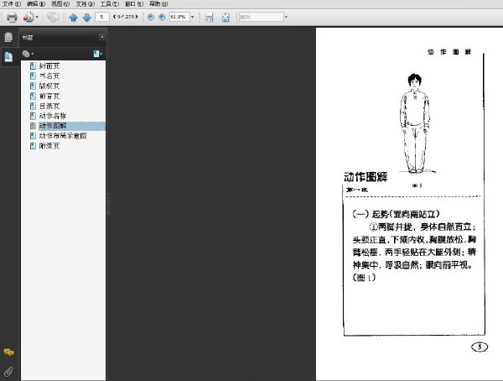Open the zoom level dropdown arrow
Screen dimensions: 503x381
pos(193,17)
